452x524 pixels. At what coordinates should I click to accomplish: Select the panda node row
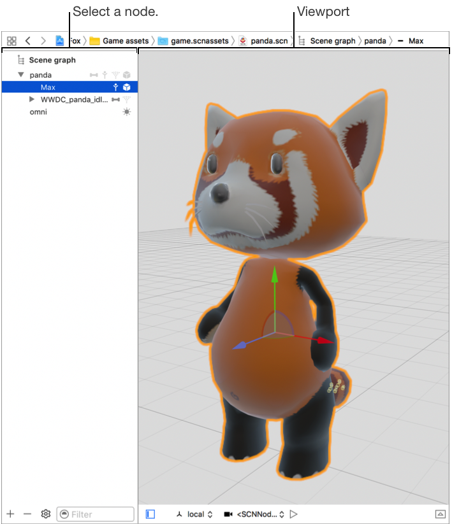point(69,75)
